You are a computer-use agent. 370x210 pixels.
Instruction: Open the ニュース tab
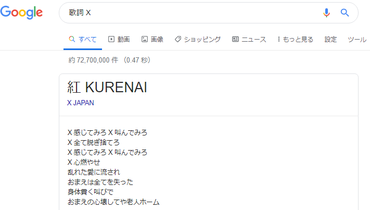pyautogui.click(x=249, y=39)
